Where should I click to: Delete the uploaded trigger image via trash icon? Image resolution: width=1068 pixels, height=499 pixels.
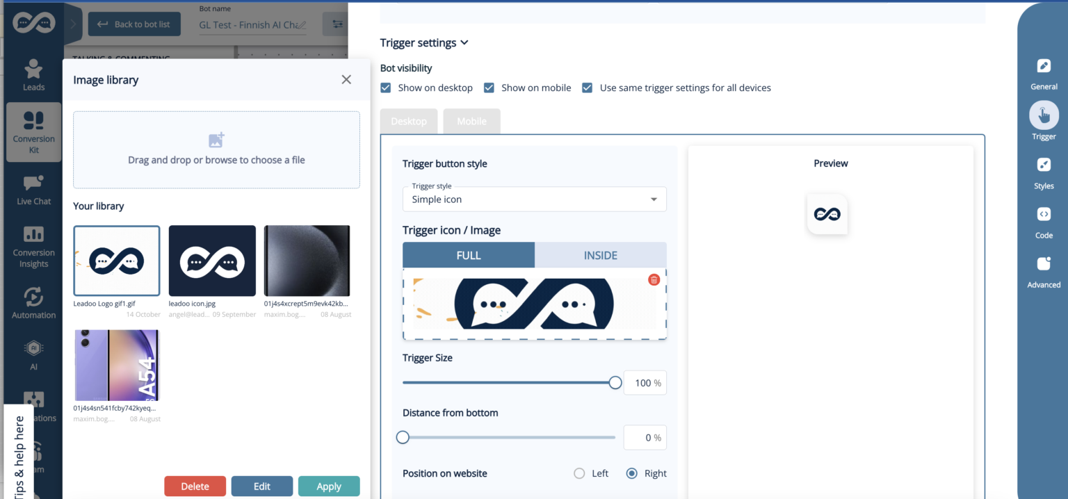click(x=654, y=279)
